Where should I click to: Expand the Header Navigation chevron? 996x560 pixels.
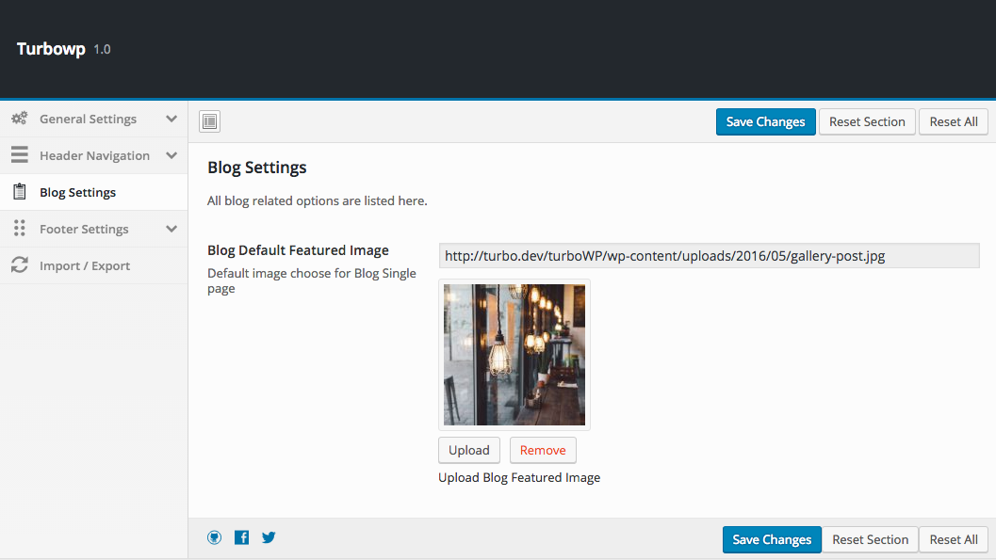[171, 155]
